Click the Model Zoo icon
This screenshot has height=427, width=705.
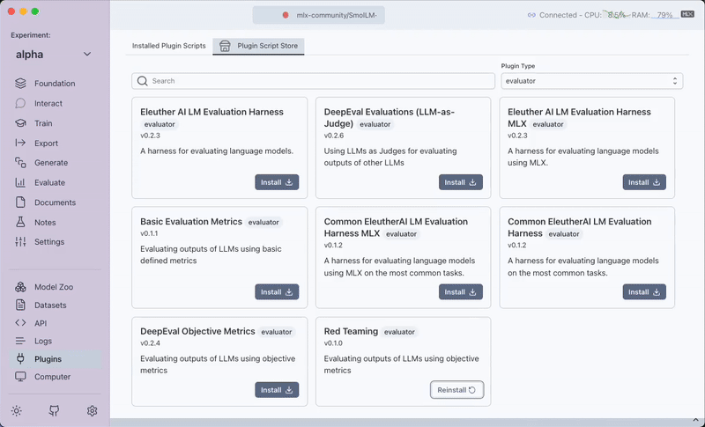(x=21, y=287)
